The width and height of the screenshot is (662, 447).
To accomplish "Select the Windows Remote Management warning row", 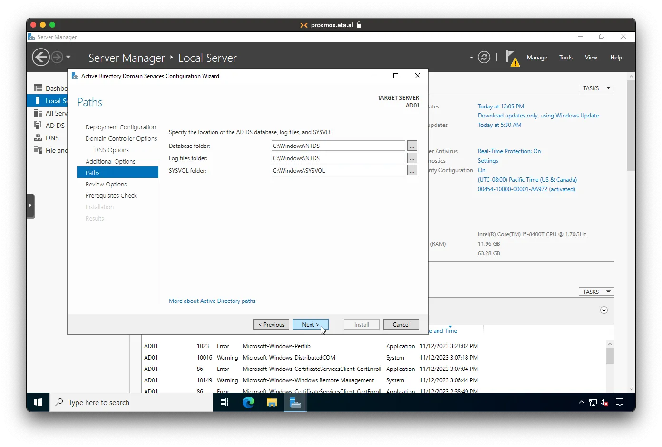I will pyautogui.click(x=311, y=380).
